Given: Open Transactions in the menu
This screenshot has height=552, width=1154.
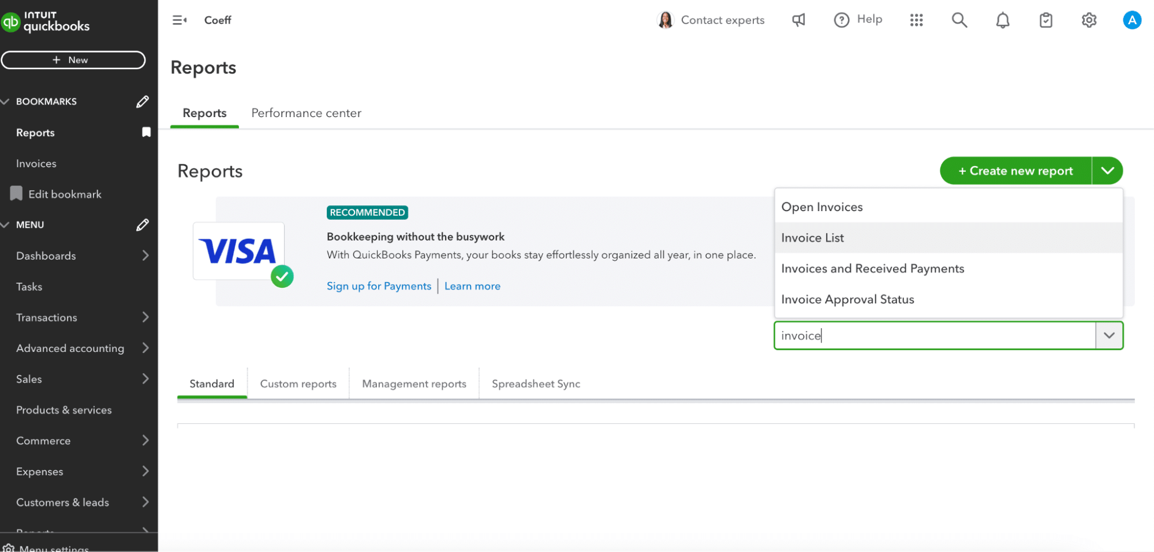Looking at the screenshot, I should click(x=47, y=317).
